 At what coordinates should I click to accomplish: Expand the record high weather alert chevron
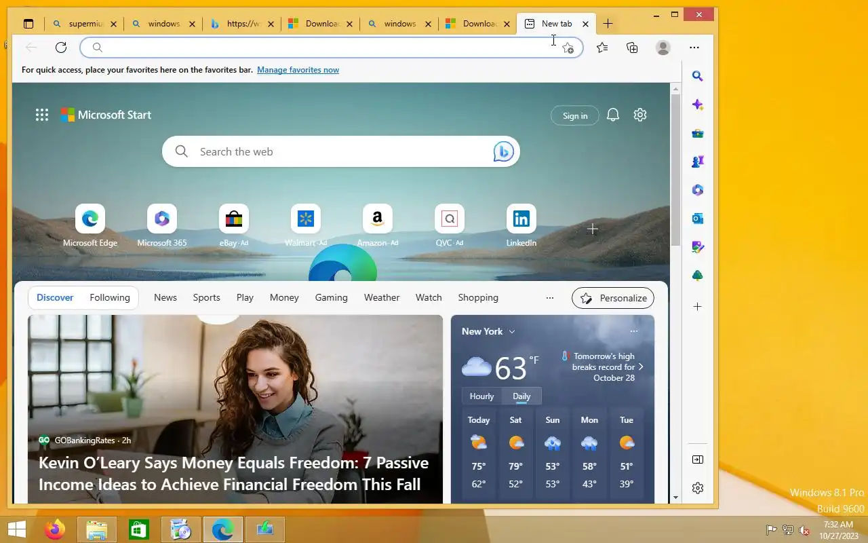pos(641,367)
